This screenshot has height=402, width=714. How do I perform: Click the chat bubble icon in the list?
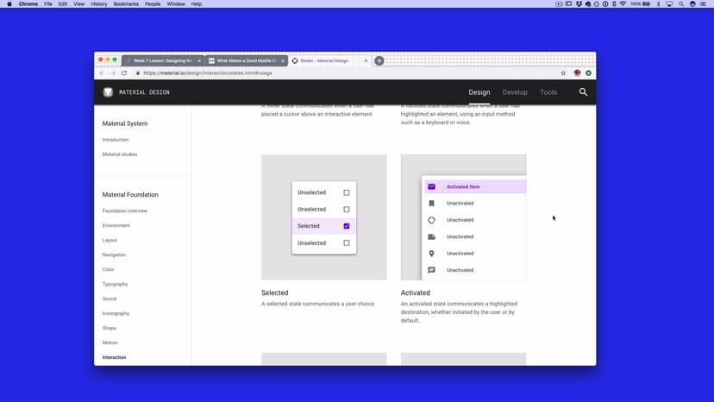[431, 270]
